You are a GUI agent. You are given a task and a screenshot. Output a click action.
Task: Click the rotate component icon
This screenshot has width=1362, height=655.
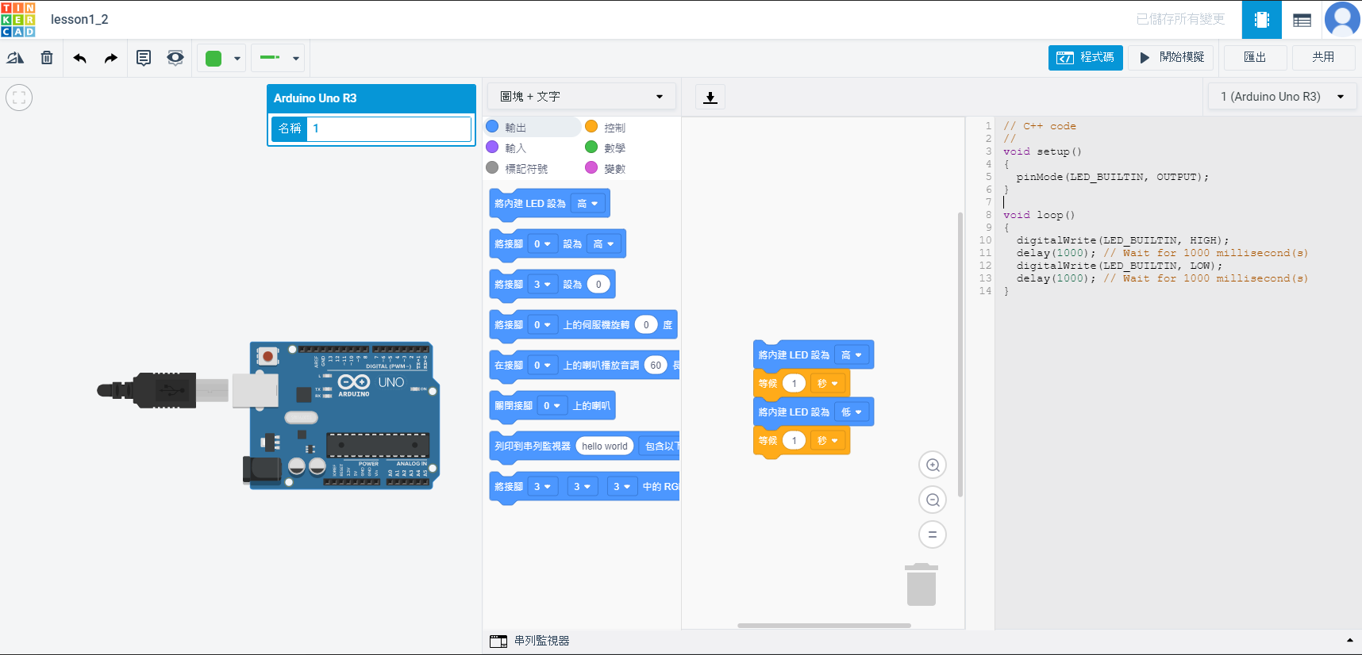(15, 58)
